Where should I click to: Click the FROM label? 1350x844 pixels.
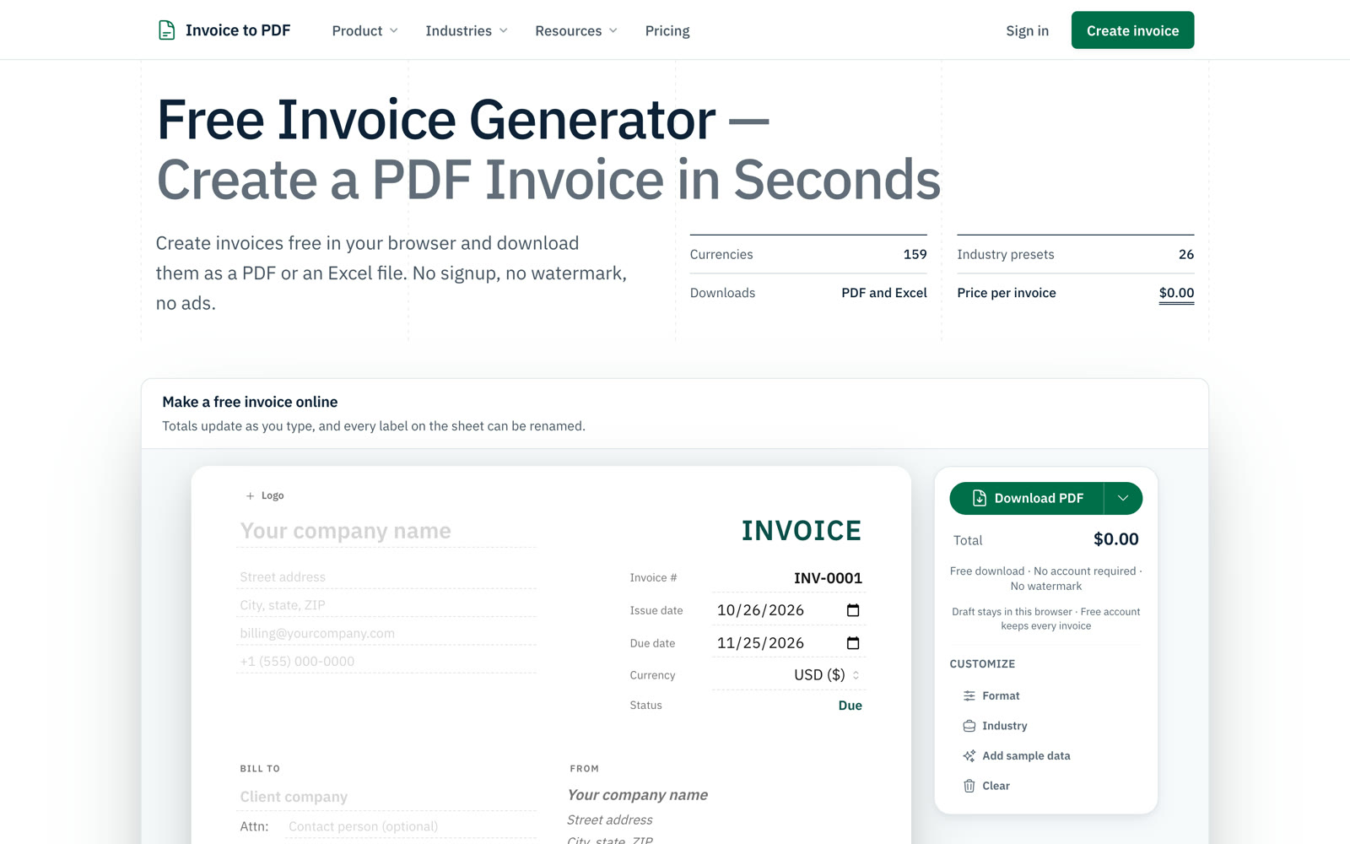[584, 769]
